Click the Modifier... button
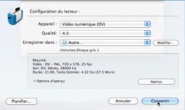The width and height of the screenshot is (185, 110). tap(166, 43)
